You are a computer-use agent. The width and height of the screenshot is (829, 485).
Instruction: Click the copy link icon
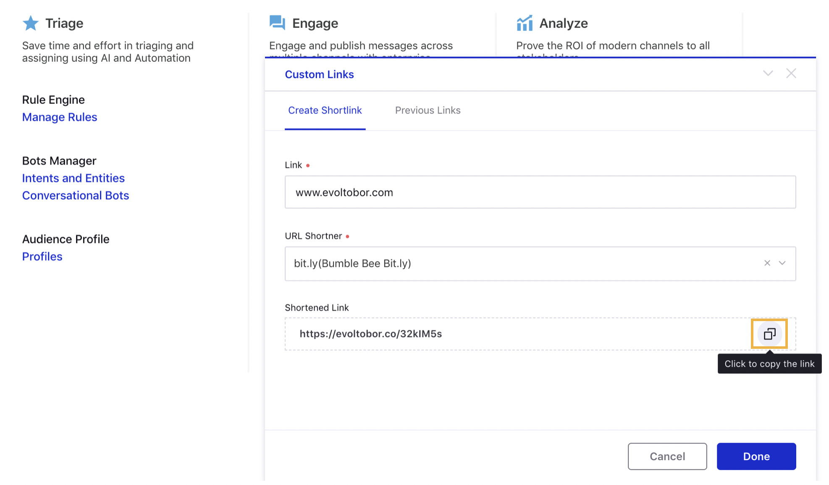tap(770, 334)
